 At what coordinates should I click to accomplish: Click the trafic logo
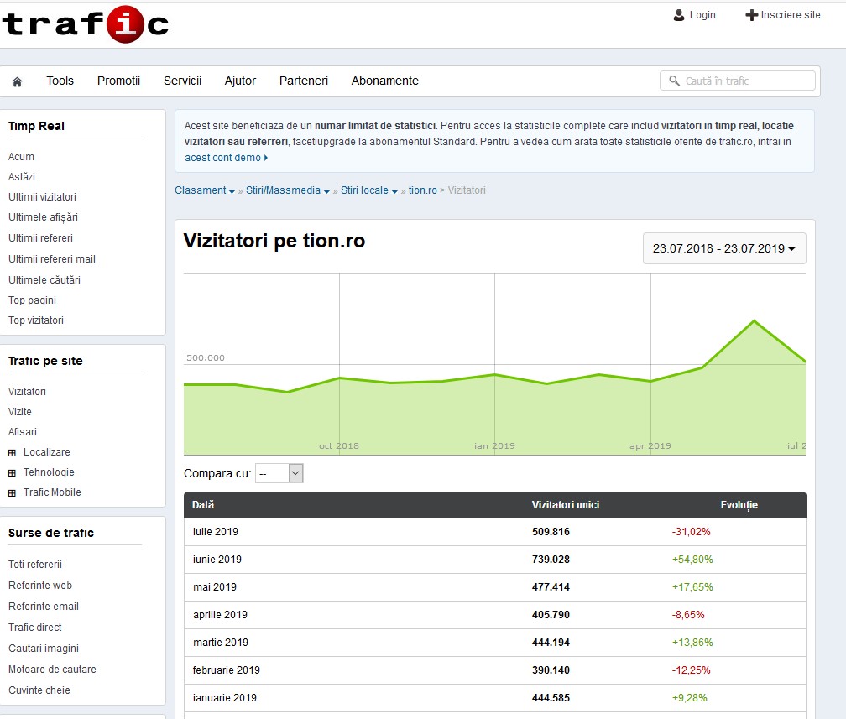pyautogui.click(x=86, y=24)
